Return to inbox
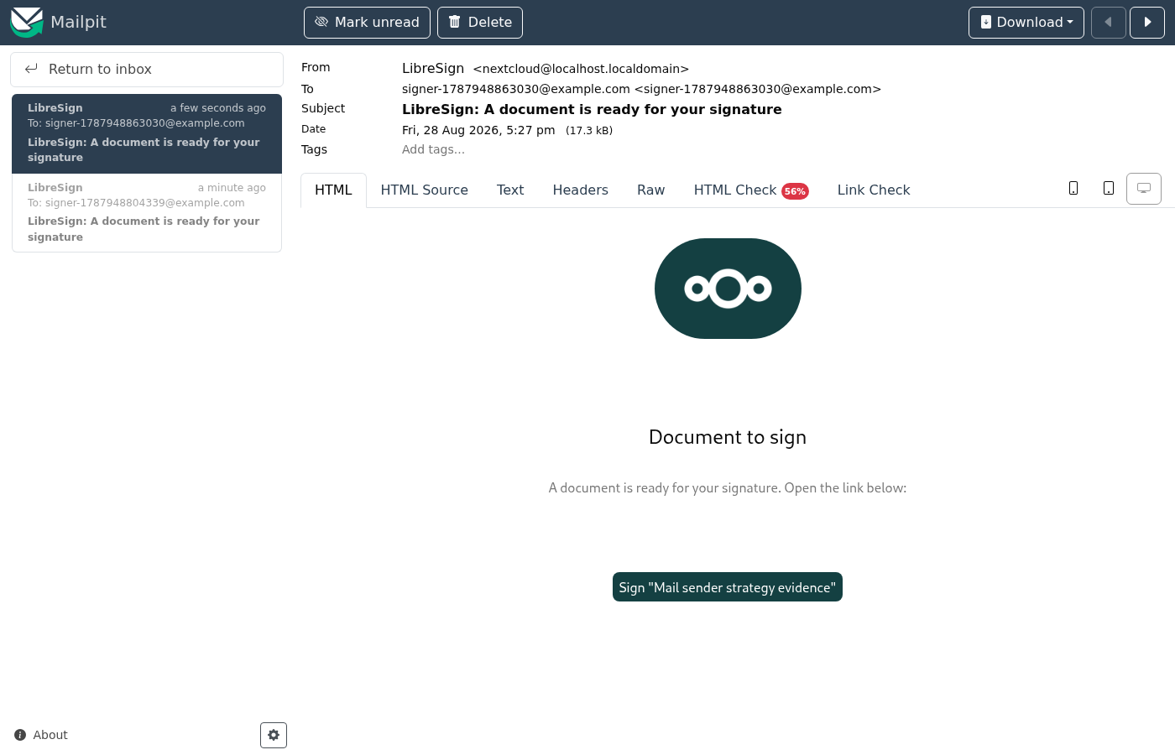This screenshot has height=755, width=1175. (147, 70)
